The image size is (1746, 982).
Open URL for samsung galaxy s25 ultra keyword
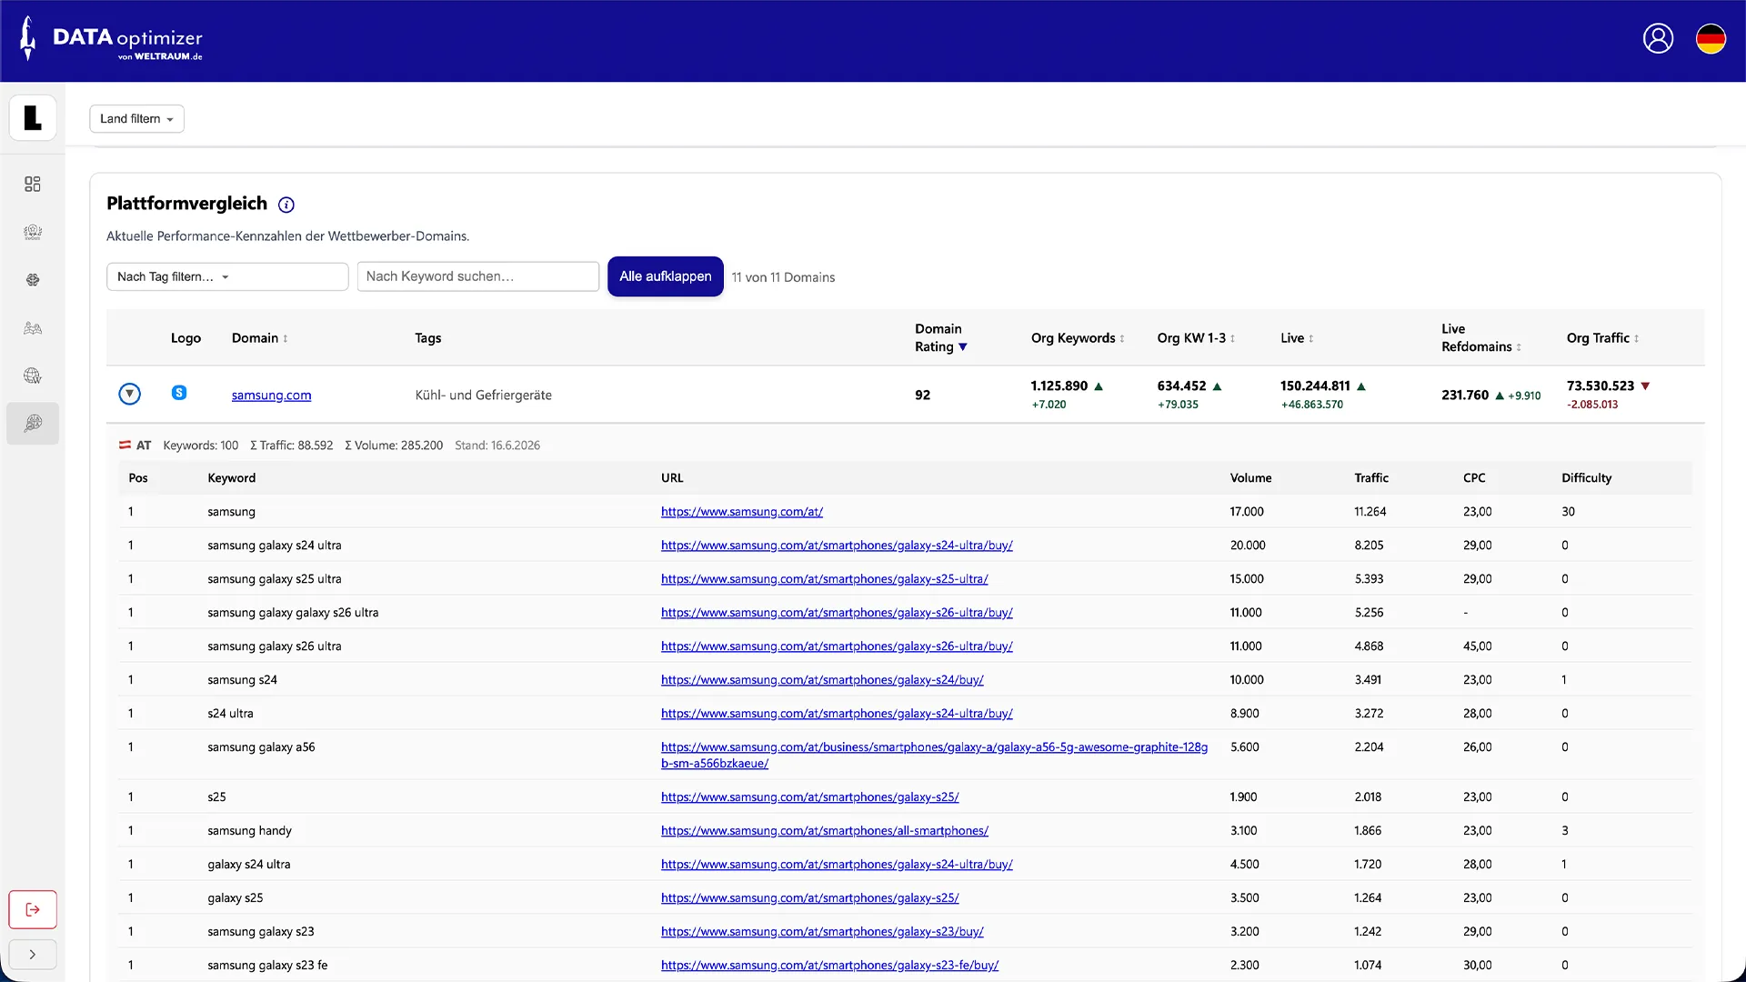824,579
